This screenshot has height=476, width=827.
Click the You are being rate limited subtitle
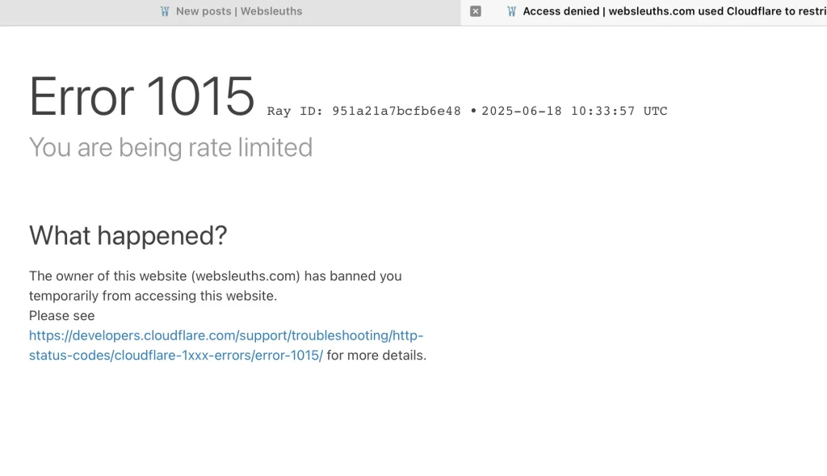[x=170, y=147]
